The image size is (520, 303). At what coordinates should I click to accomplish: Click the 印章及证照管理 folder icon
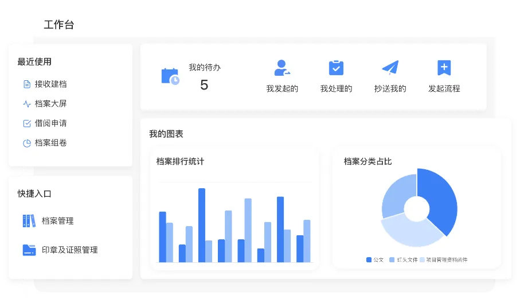(29, 250)
